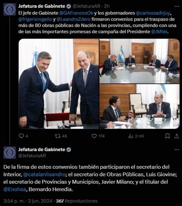Screen dimensions: 182x206
Task: Open the large photo of two men greeting
Action: (59, 84)
